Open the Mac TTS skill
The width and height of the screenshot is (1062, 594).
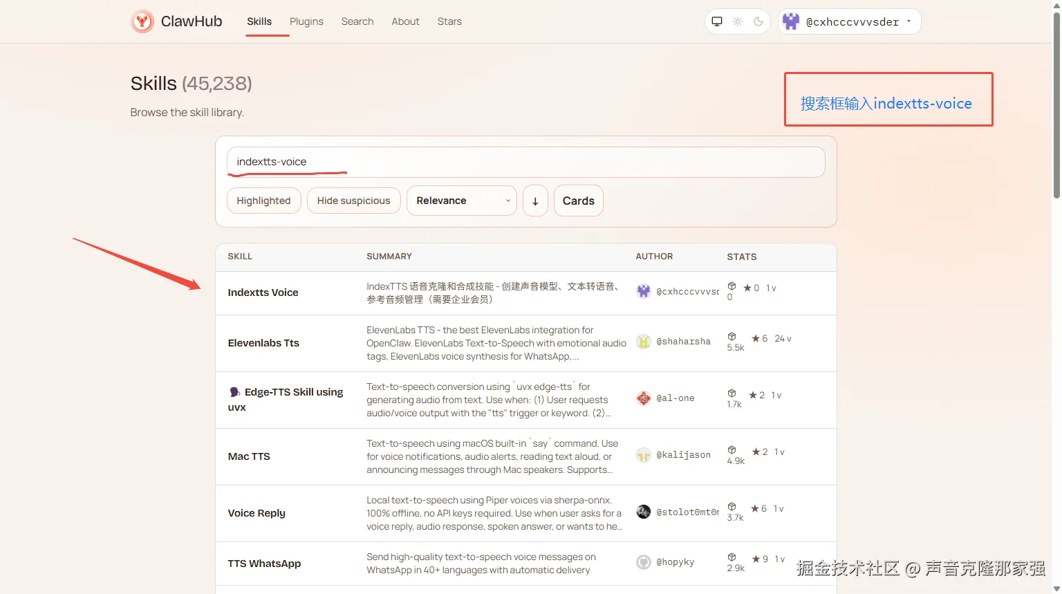tap(249, 456)
